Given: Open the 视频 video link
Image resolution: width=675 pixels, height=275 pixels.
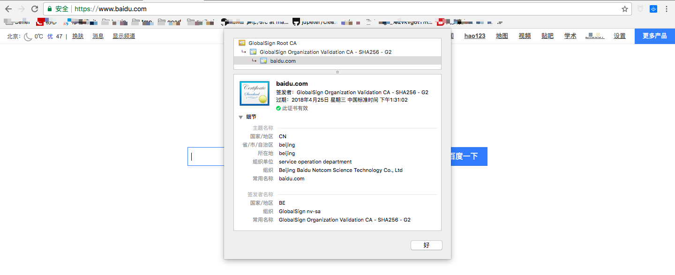Looking at the screenshot, I should coord(525,36).
